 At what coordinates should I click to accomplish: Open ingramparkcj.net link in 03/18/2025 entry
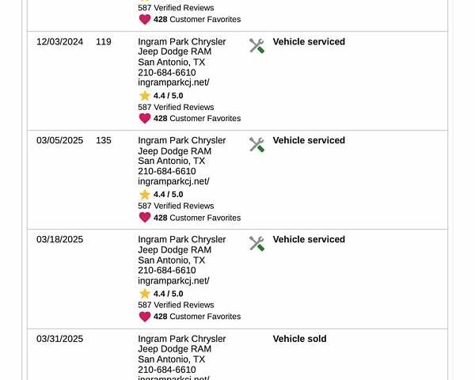pyautogui.click(x=173, y=281)
